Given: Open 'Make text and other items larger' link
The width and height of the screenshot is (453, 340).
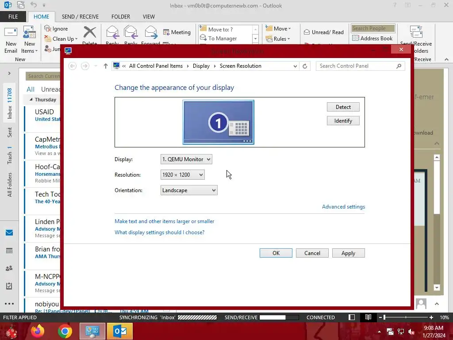Looking at the screenshot, I should tap(165, 221).
